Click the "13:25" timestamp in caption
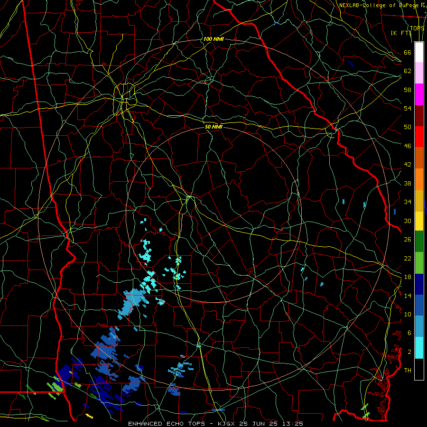The image size is (427, 427). (292, 424)
